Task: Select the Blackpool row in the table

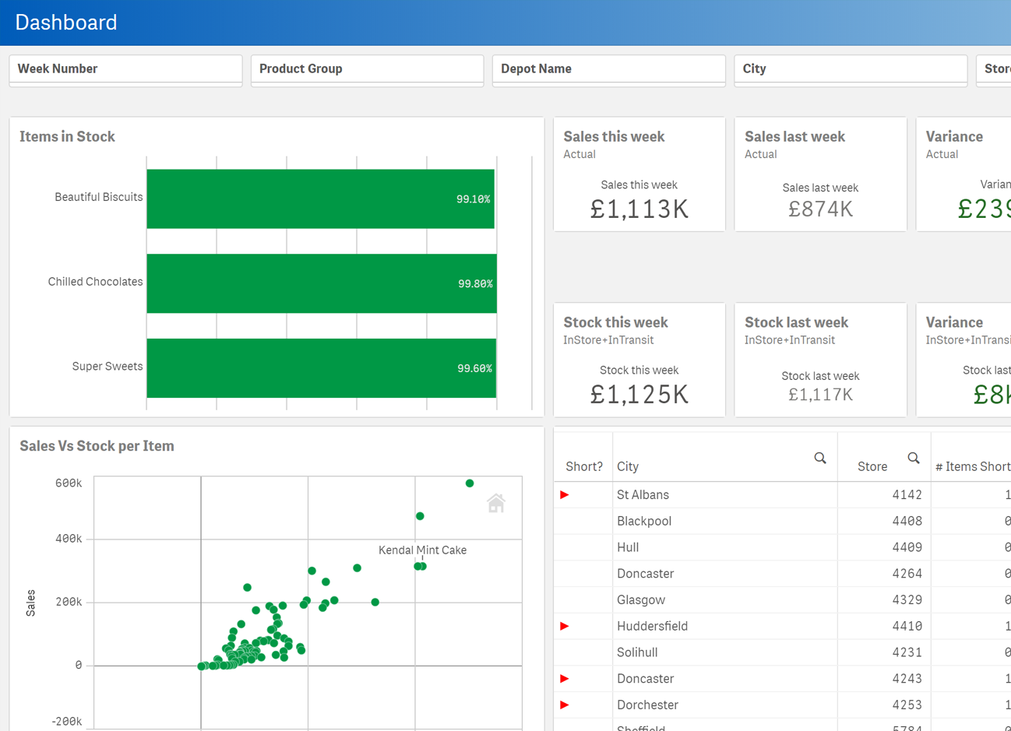Action: (x=644, y=521)
